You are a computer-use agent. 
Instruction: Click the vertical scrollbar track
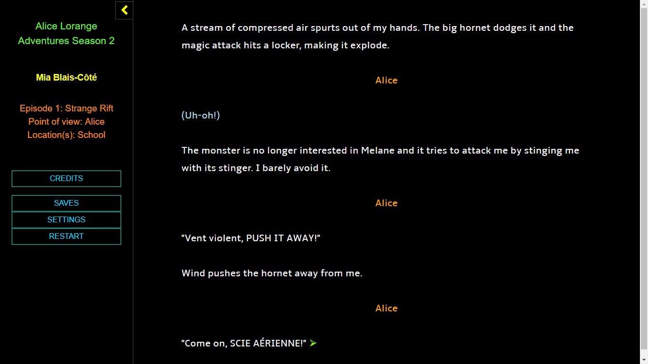pyautogui.click(x=644, y=182)
